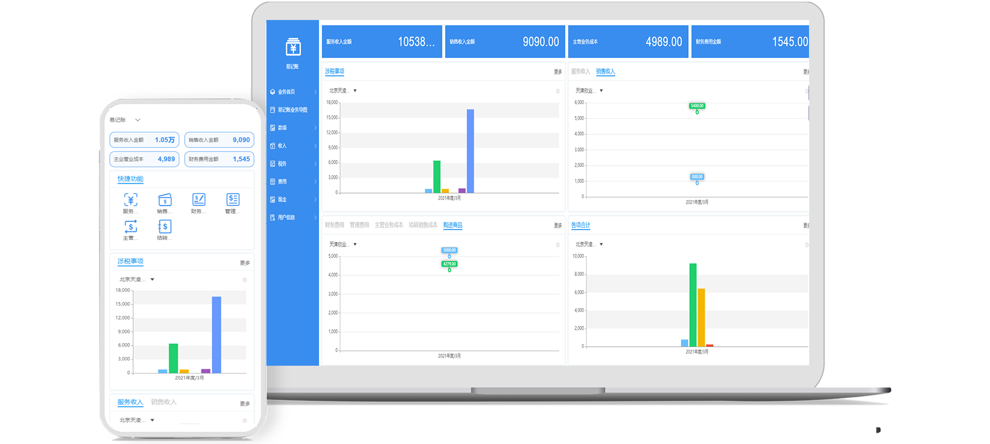Click the 5400.00 data point on the chart

(x=697, y=112)
